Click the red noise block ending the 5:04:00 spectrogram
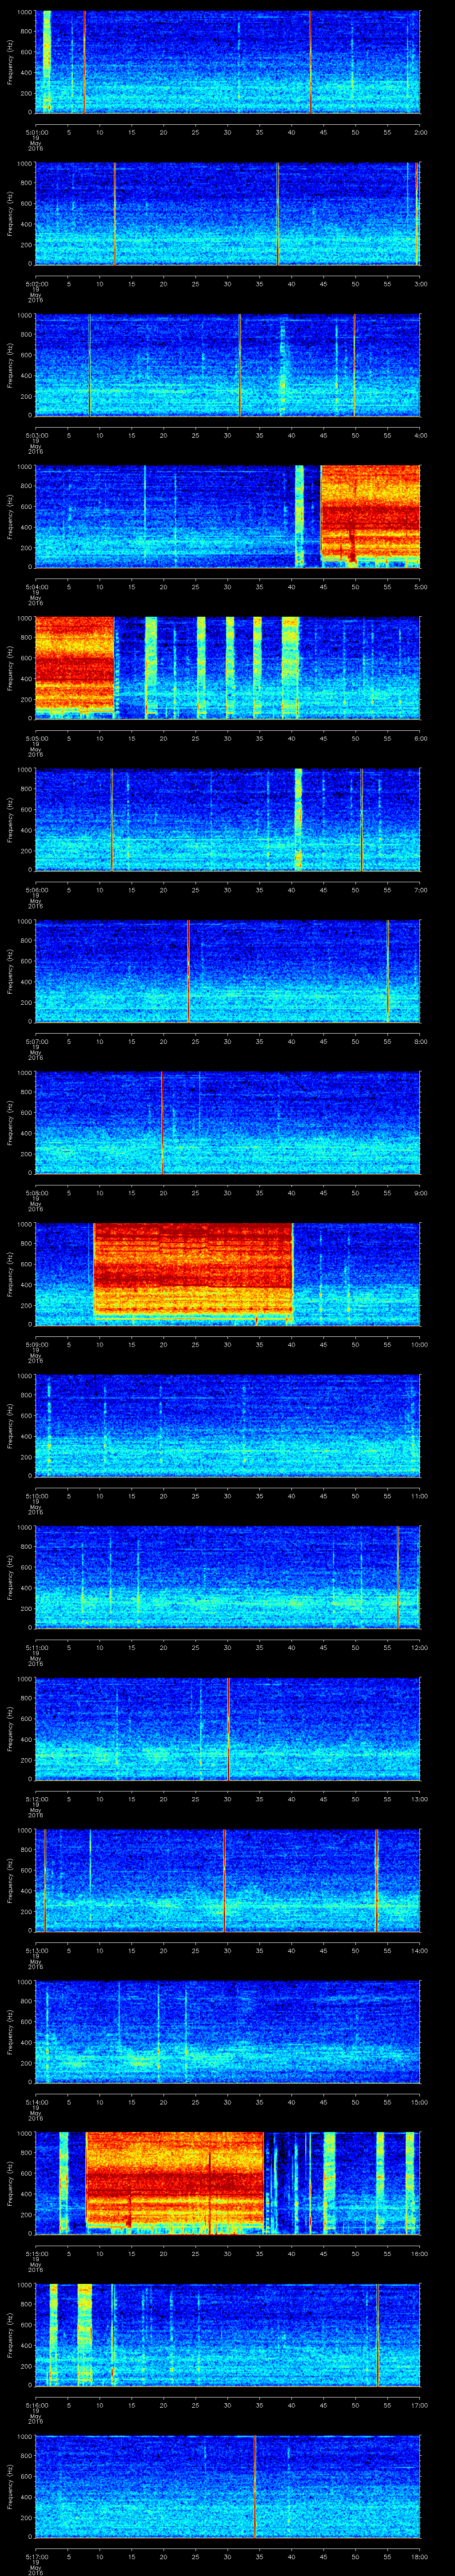Screen dimensions: 455x2576 click(x=370, y=515)
